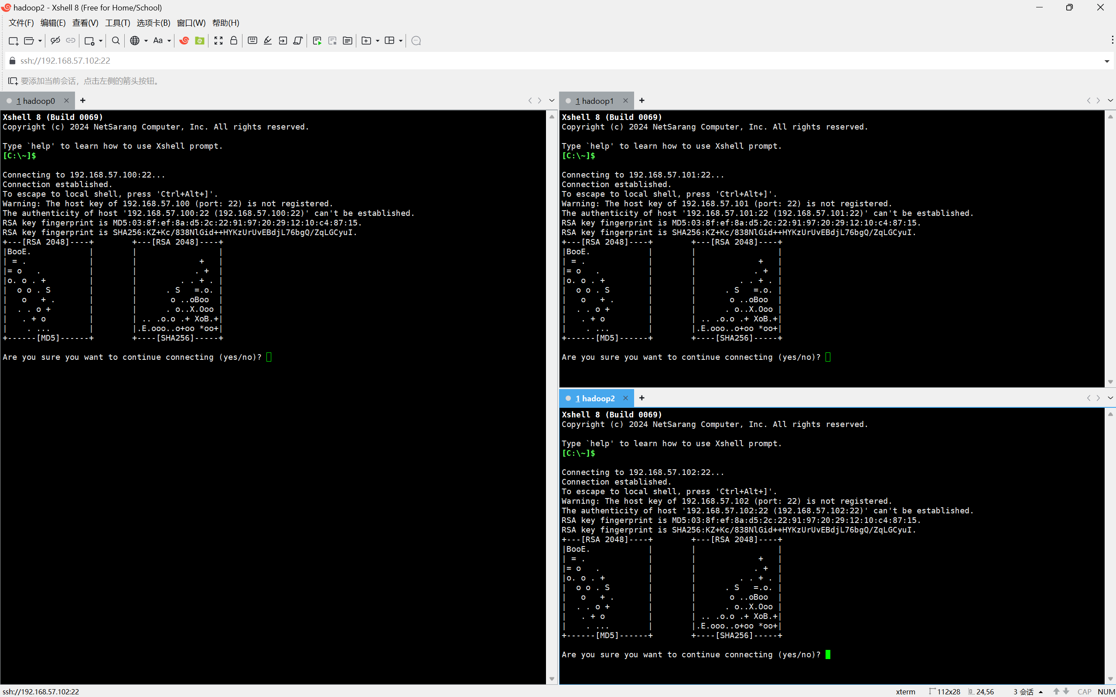Viewport: 1116px width, 697px height.
Task: Add new tab next to hadoop2
Action: point(642,398)
